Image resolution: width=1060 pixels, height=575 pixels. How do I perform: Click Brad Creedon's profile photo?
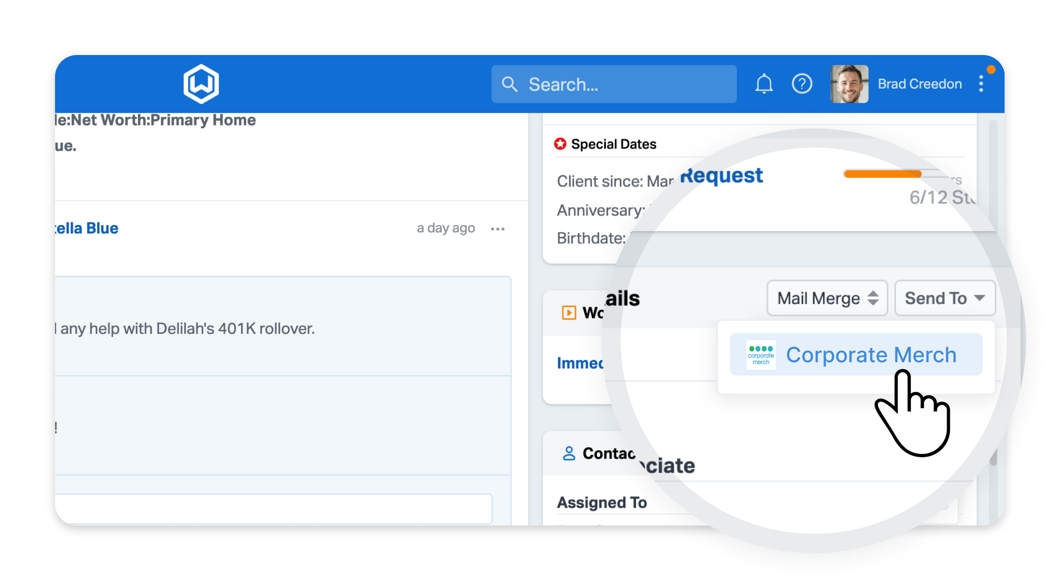pyautogui.click(x=849, y=84)
